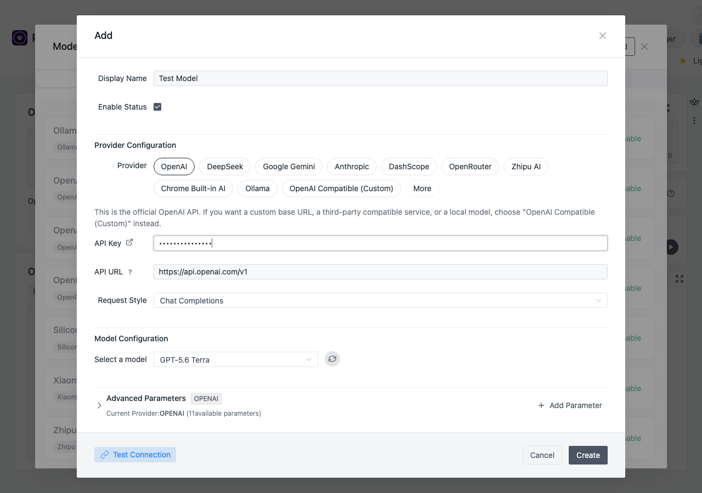Click the link icon in Test Connection
This screenshot has width=702, height=493.
pyautogui.click(x=105, y=455)
